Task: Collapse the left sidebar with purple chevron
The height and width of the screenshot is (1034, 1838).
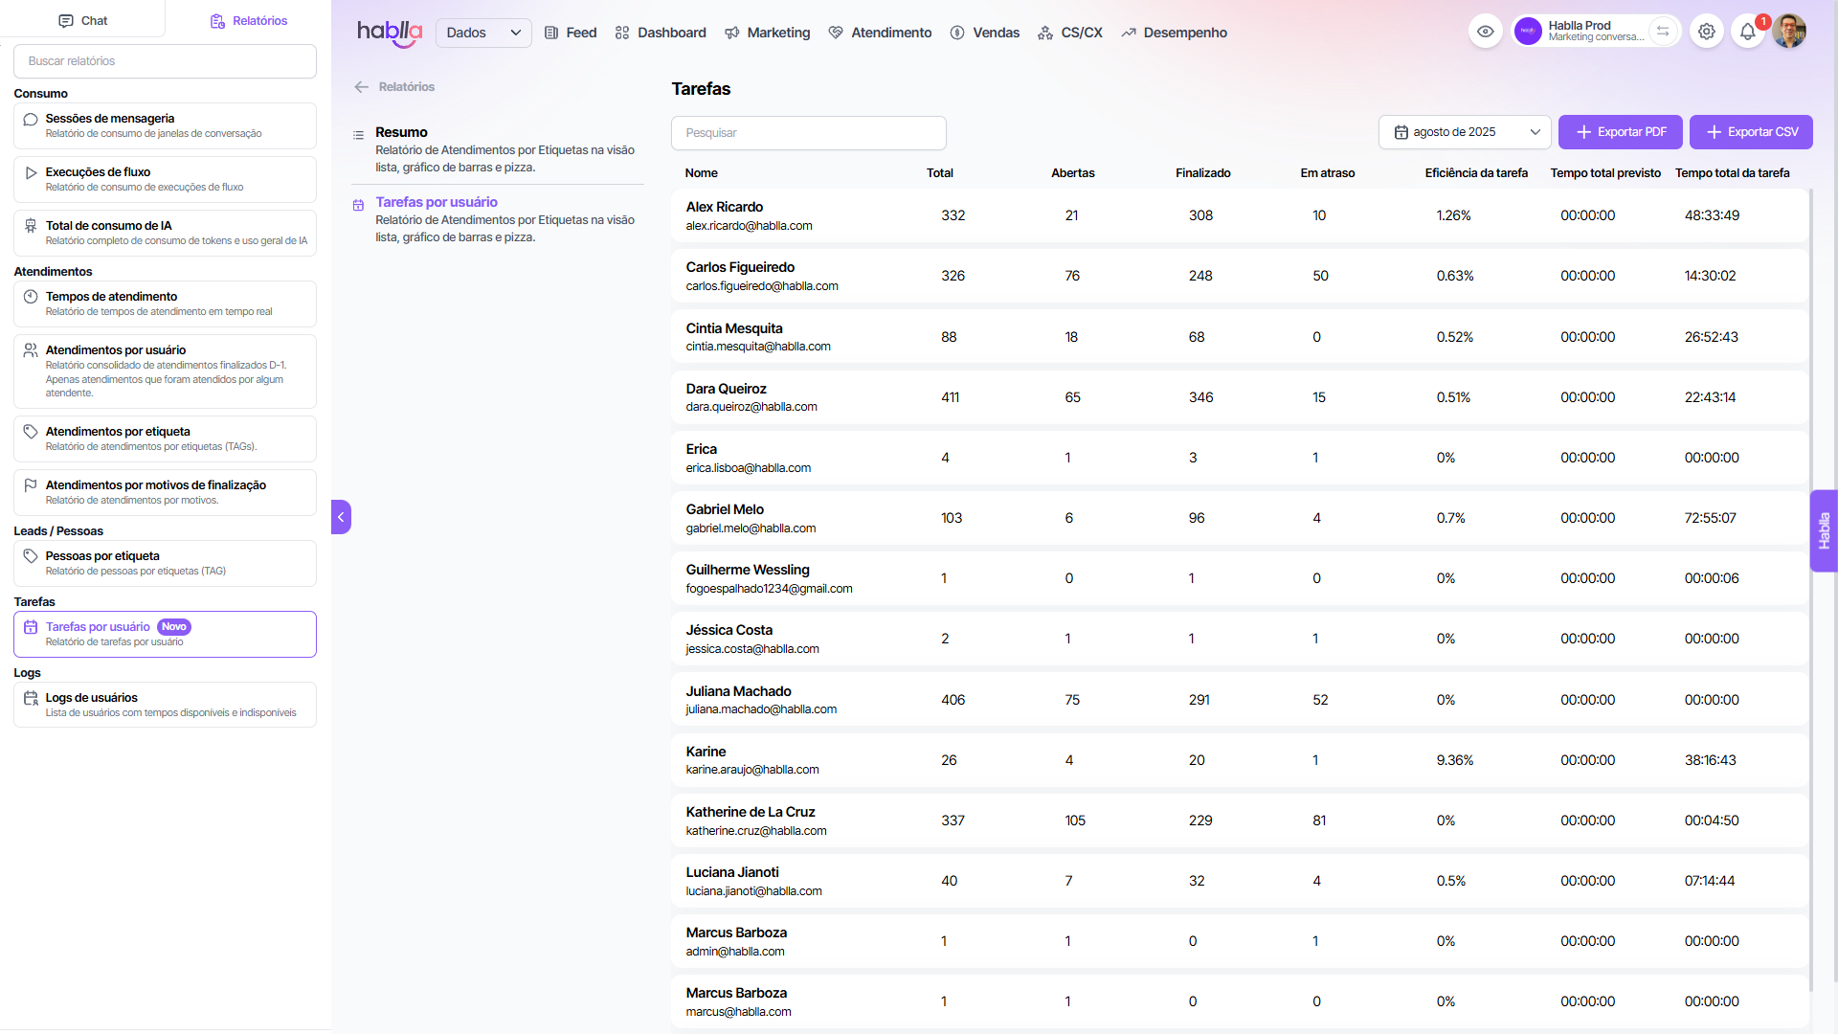Action: 341,517
